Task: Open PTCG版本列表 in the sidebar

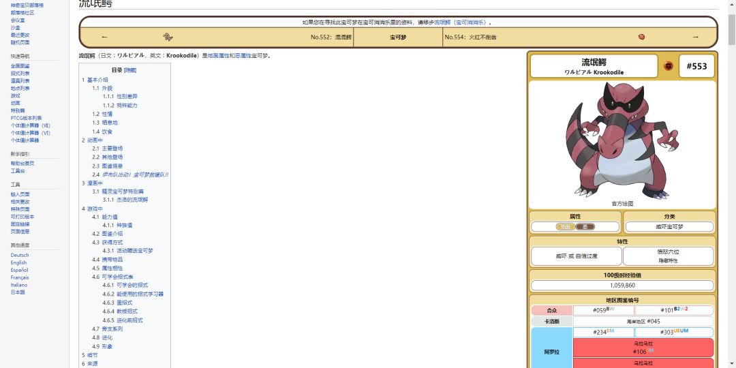Action: pyautogui.click(x=27, y=119)
